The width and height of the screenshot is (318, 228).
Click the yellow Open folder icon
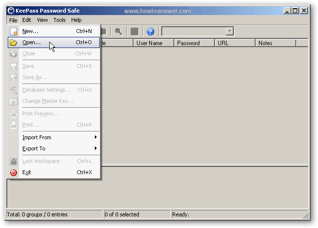tap(14, 43)
